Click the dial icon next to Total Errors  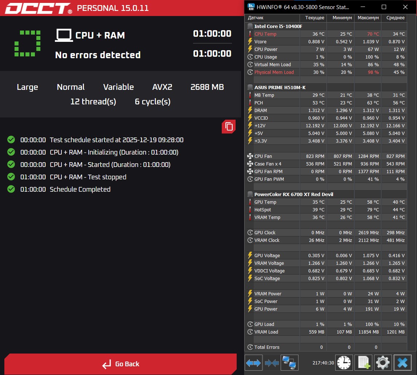250,347
